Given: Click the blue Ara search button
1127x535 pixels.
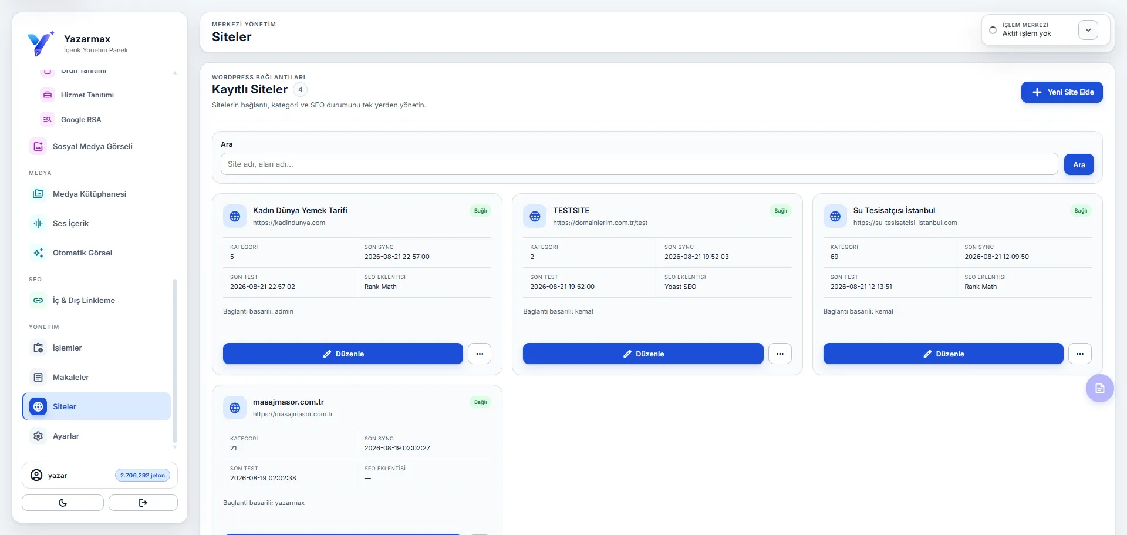Looking at the screenshot, I should coord(1079,164).
